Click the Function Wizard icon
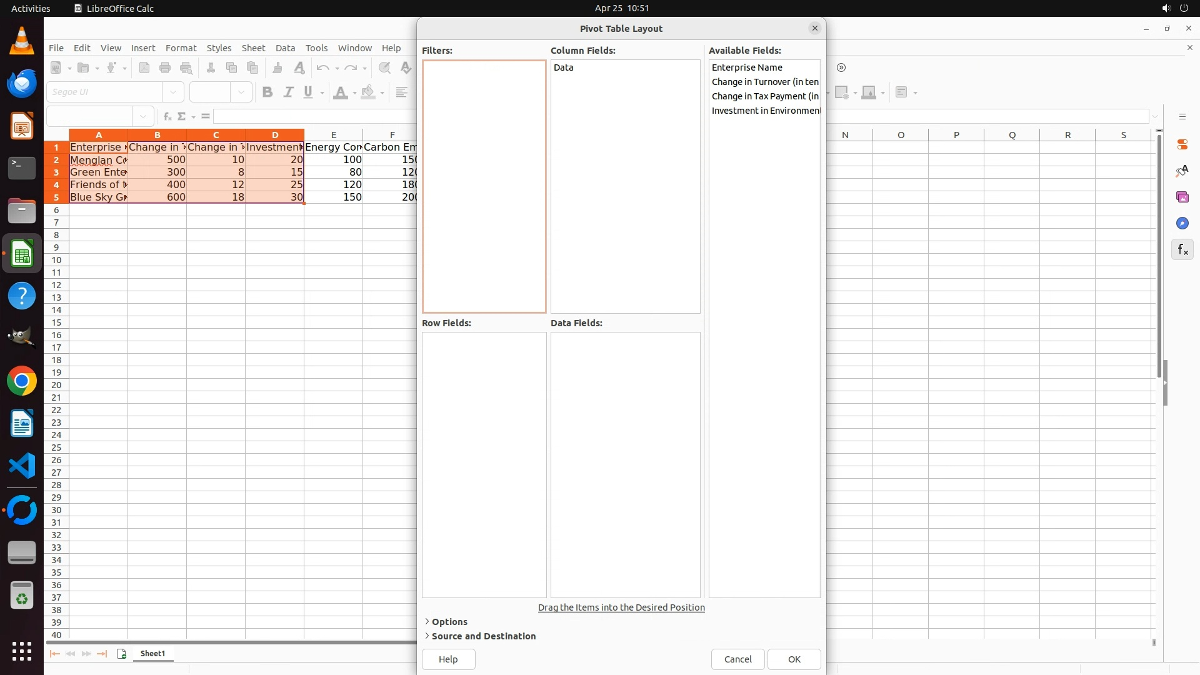Screen dimensions: 1200x675 167,116
